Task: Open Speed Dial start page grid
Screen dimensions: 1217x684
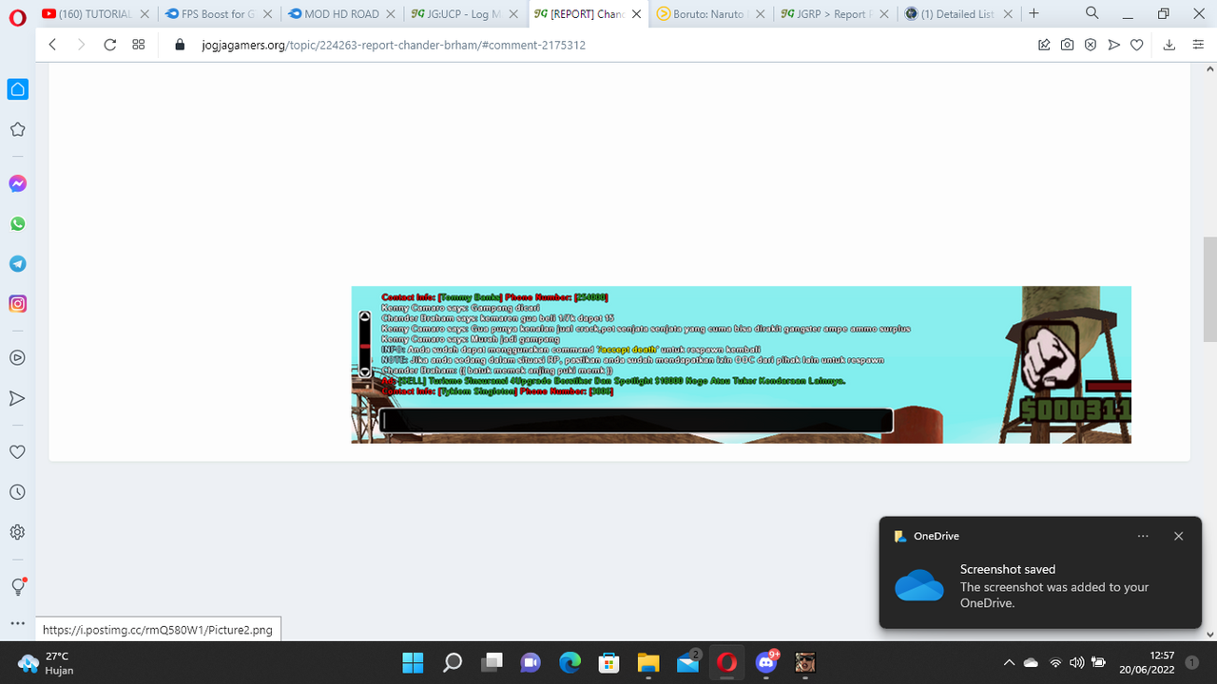Action: [x=139, y=45]
